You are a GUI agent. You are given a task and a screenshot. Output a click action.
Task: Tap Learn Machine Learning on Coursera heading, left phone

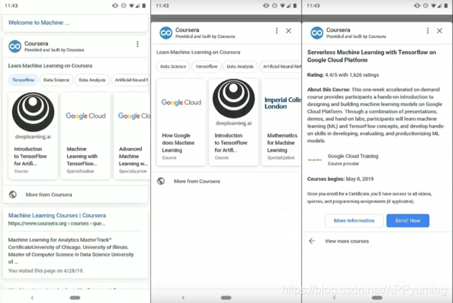pos(50,65)
